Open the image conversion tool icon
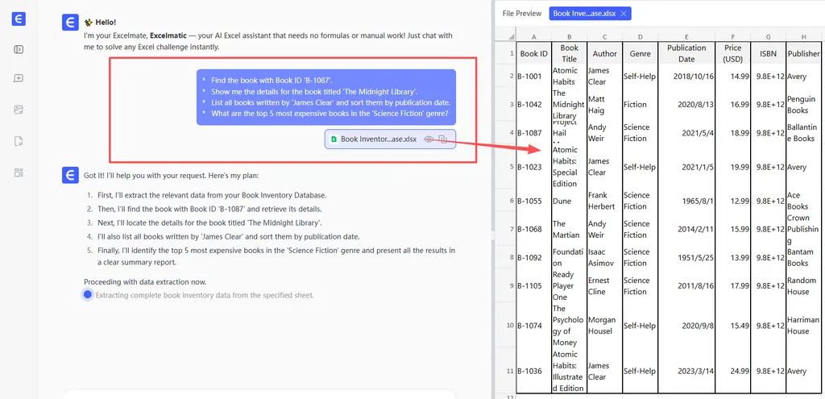This screenshot has height=399, width=825. [x=19, y=109]
